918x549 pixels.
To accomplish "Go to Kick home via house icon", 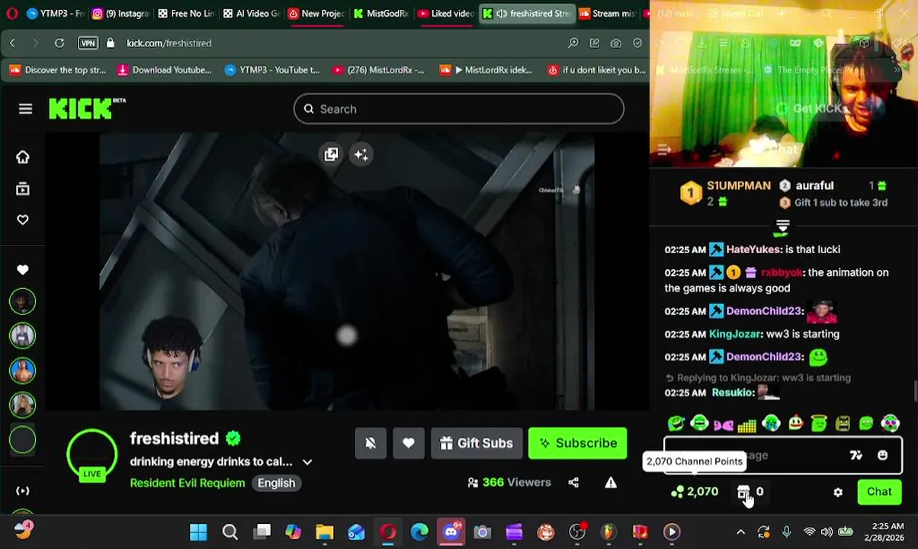I will 23,157.
